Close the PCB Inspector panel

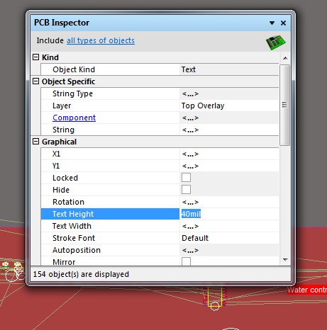pyautogui.click(x=283, y=23)
